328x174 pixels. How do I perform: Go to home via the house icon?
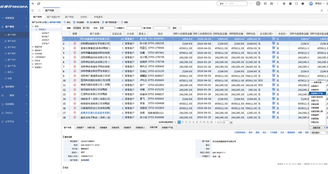39,10
